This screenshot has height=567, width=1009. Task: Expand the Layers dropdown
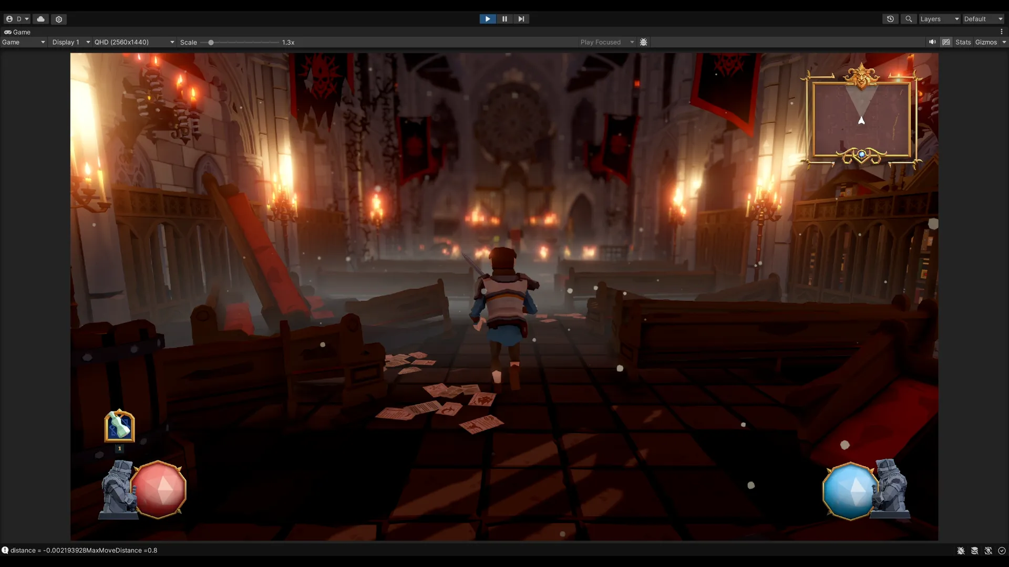tap(940, 19)
